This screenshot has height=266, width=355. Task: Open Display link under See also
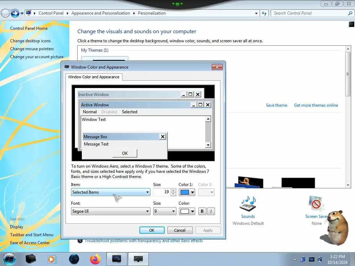[x=17, y=227]
